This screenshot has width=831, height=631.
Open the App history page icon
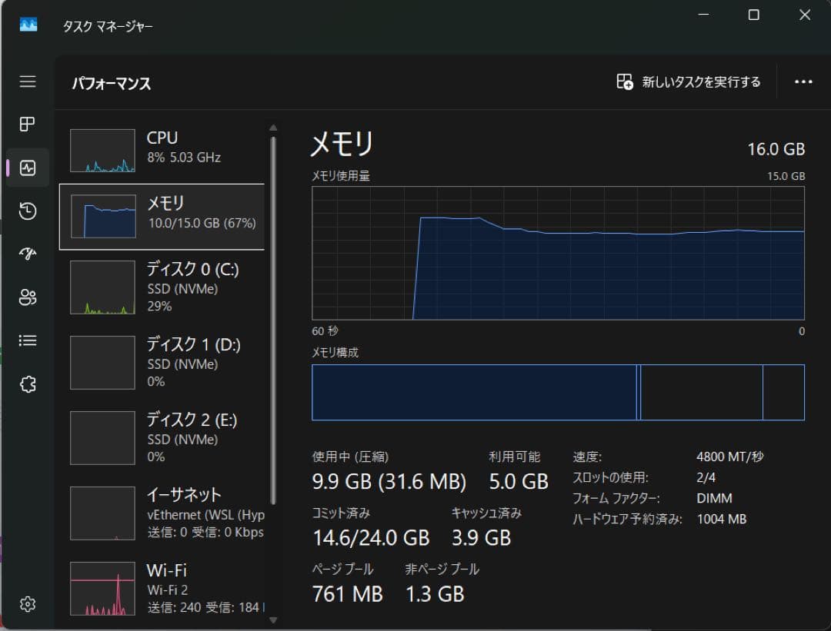click(28, 211)
